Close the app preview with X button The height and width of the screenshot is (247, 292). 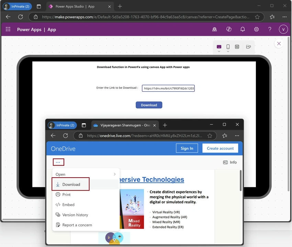point(279,44)
